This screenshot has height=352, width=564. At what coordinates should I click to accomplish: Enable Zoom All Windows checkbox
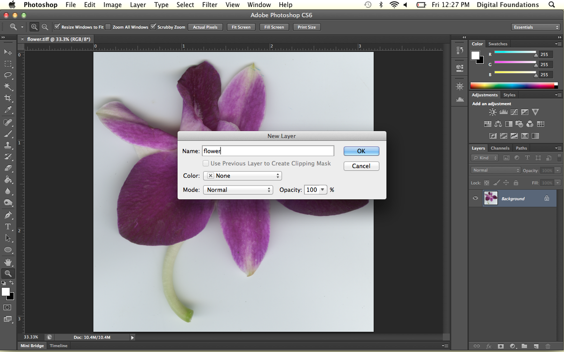click(x=108, y=27)
